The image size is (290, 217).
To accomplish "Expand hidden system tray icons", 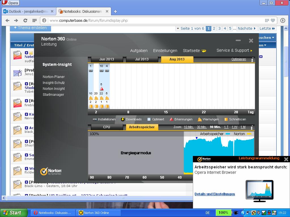I will point(243,213).
